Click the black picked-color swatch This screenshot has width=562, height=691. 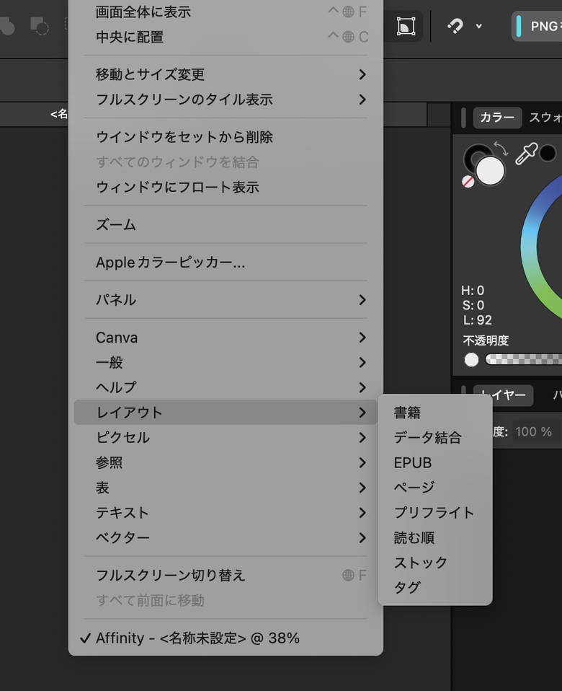click(548, 154)
